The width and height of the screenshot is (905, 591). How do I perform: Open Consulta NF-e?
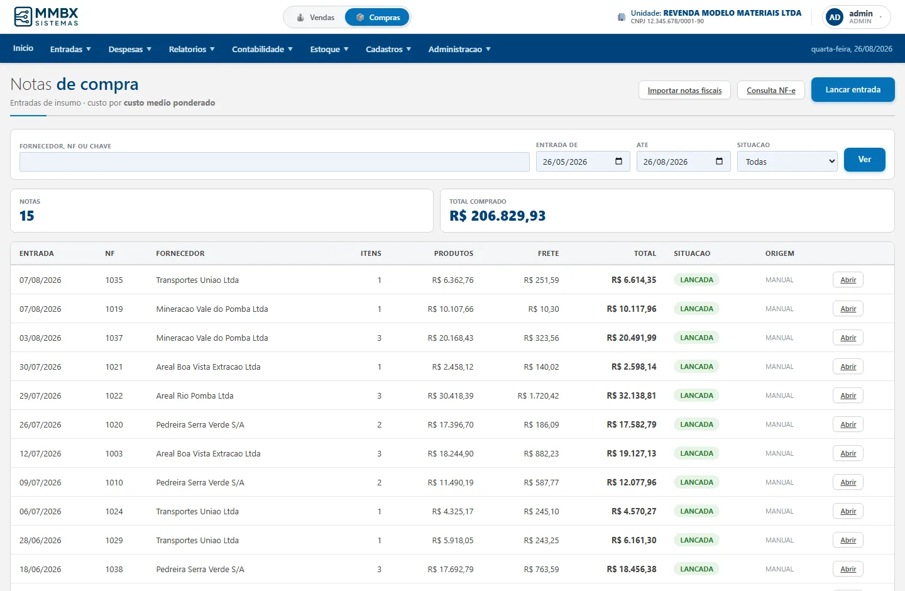(x=771, y=91)
